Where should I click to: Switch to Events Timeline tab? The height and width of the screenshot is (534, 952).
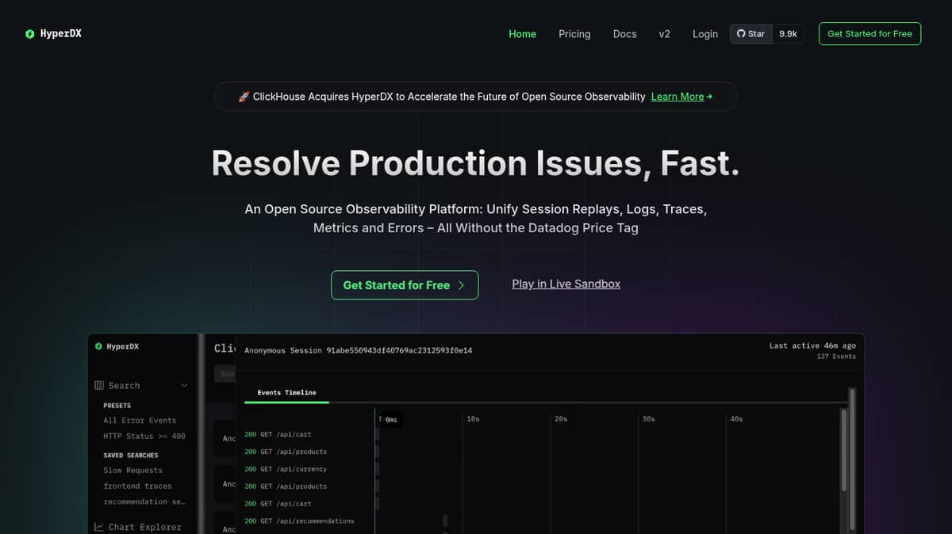[x=286, y=392]
